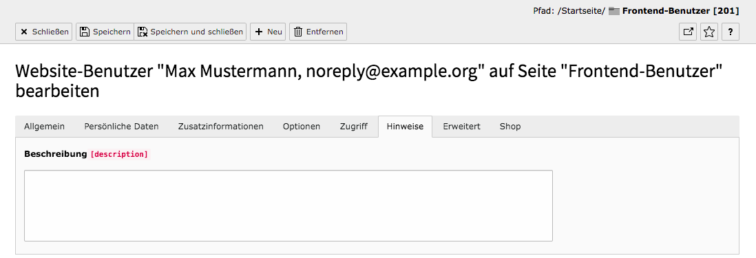Switch to the Erweitert tab

tap(461, 127)
